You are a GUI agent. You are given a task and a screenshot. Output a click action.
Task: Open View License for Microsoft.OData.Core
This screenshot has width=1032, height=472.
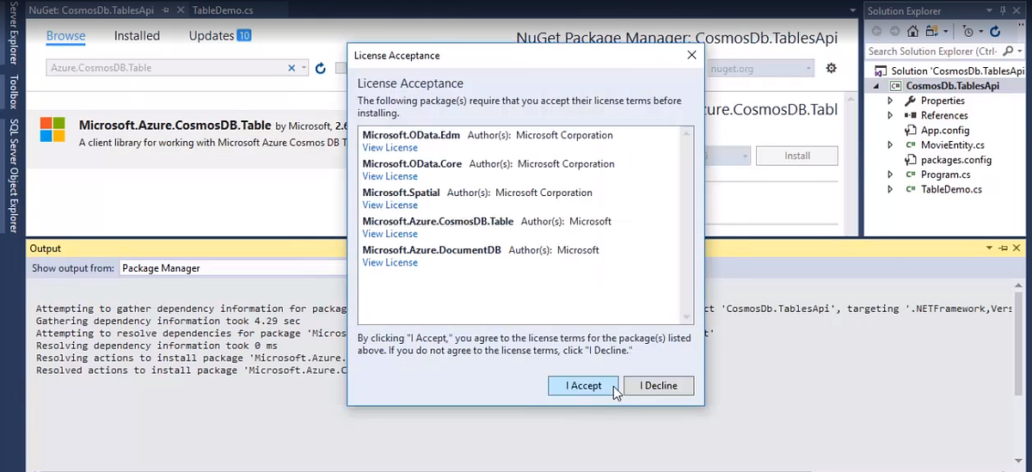(x=390, y=176)
